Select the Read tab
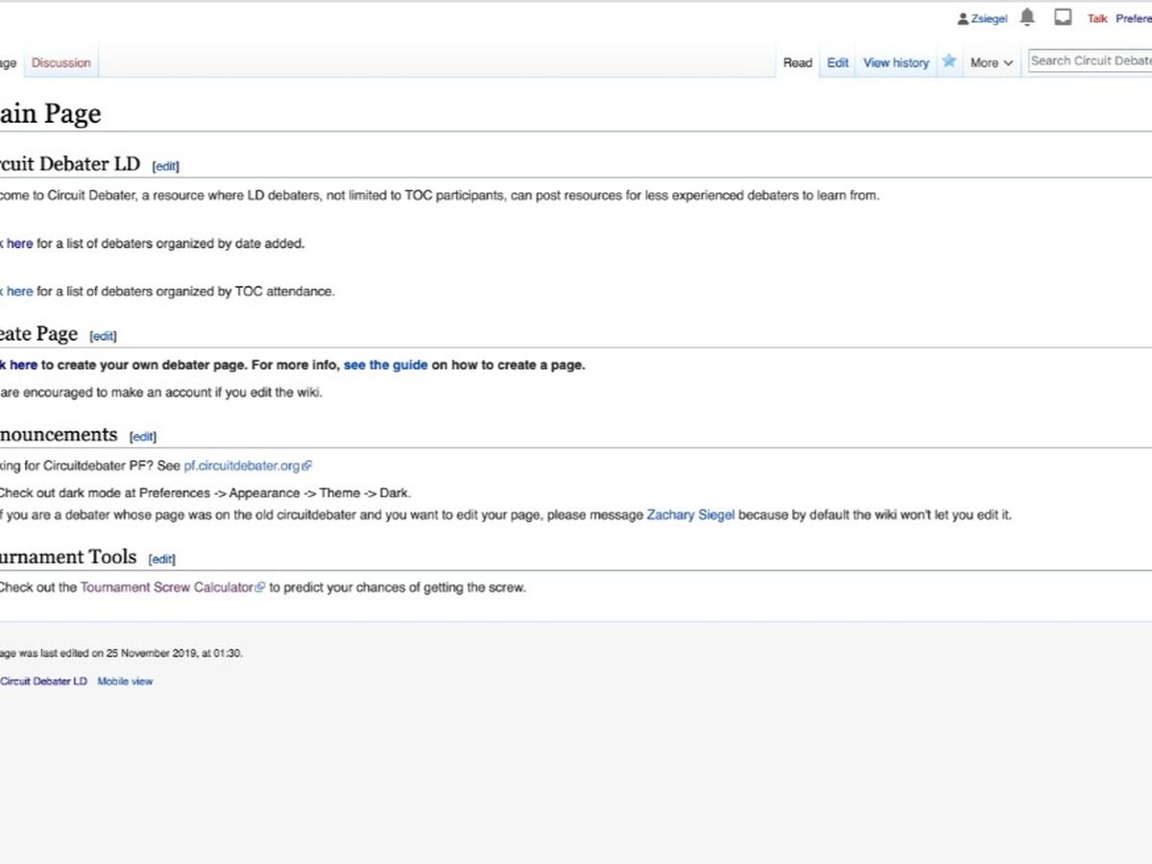Screen dimensions: 1152x864 (x=797, y=63)
